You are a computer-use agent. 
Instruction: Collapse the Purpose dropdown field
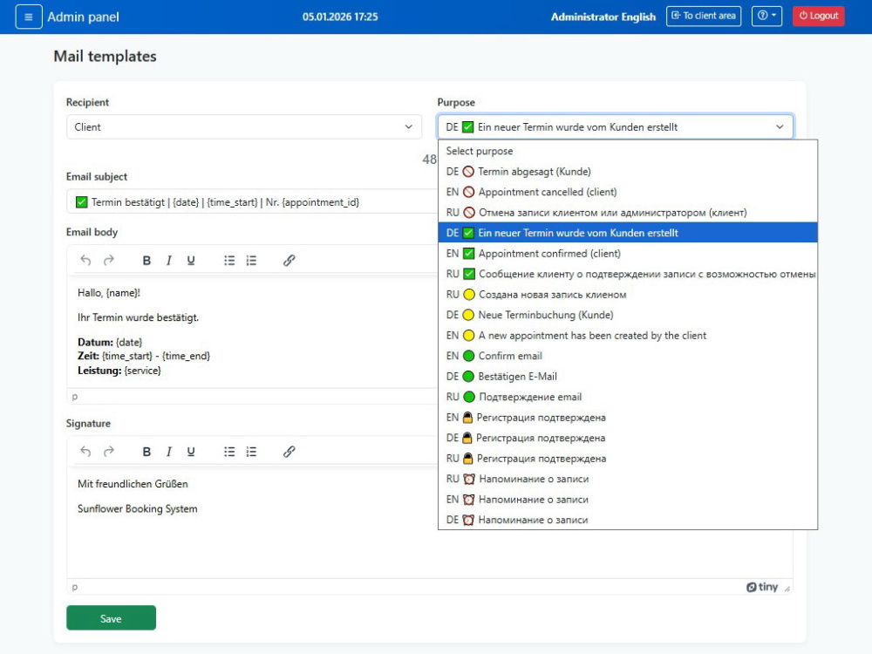[x=615, y=126]
